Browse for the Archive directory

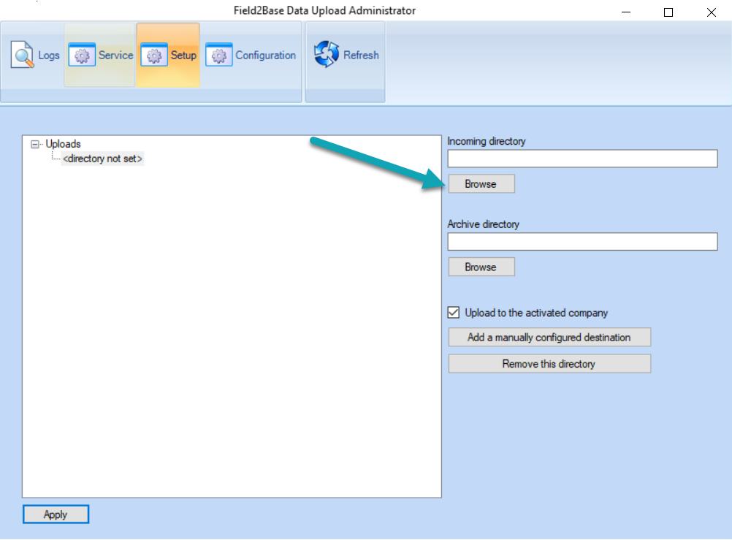[x=481, y=267]
